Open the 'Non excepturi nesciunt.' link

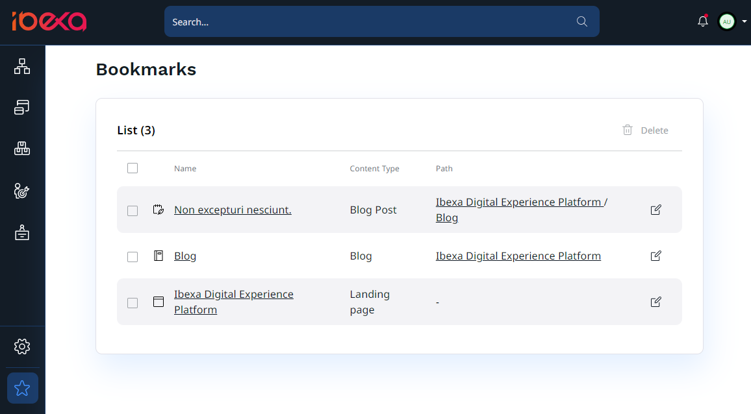233,210
